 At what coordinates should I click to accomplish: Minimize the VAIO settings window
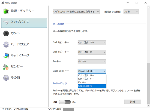(128, 3)
